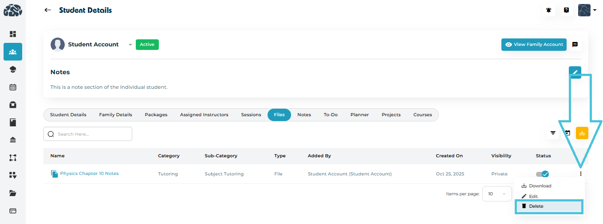Click the View Family Account button
Viewport: 603px width, 224px height.
coord(534,45)
